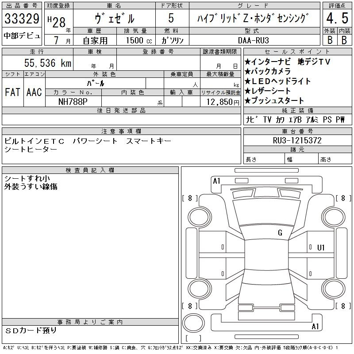Image resolution: width=354 pixels, height=354 pixels.
Task: Click the shift type FAT
Action: point(12,92)
